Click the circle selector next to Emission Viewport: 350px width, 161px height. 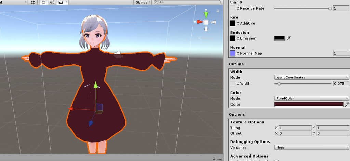[x=238, y=38]
